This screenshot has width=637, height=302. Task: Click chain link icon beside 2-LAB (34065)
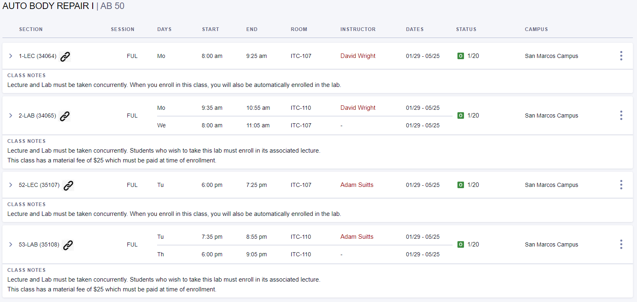tap(64, 116)
